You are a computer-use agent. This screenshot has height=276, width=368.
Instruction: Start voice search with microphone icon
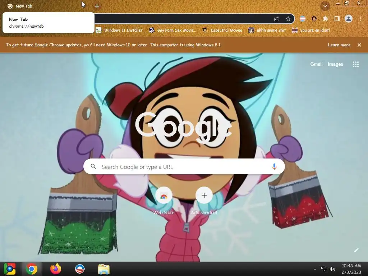274,167
